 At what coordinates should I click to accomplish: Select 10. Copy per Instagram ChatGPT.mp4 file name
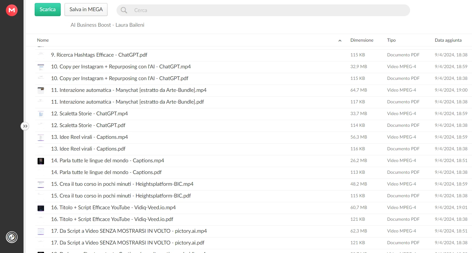[121, 67]
